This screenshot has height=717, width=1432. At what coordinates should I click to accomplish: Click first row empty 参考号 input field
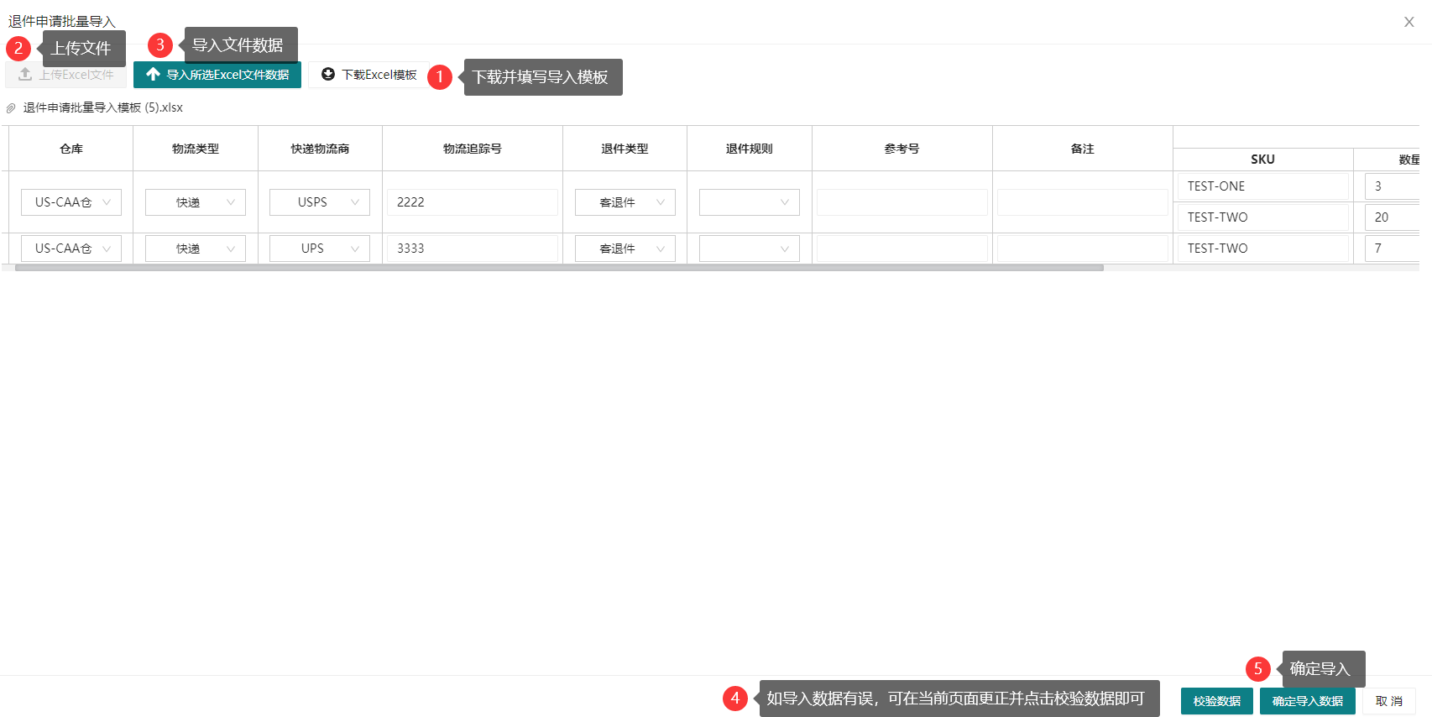tap(902, 202)
